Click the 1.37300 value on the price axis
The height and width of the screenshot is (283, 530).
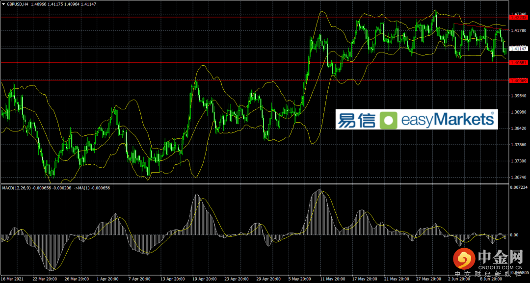pyautogui.click(x=519, y=161)
